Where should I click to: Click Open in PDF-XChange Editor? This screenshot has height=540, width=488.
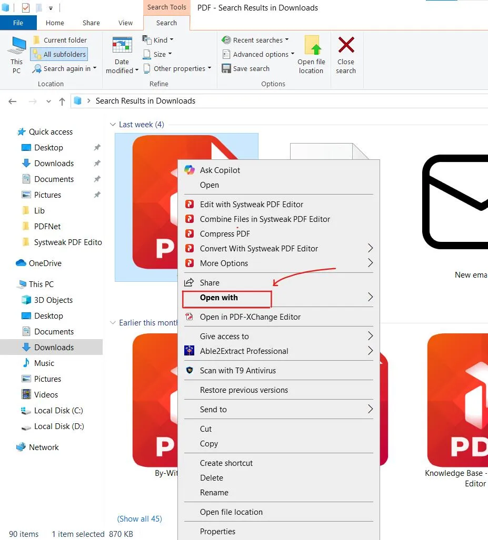[250, 317]
